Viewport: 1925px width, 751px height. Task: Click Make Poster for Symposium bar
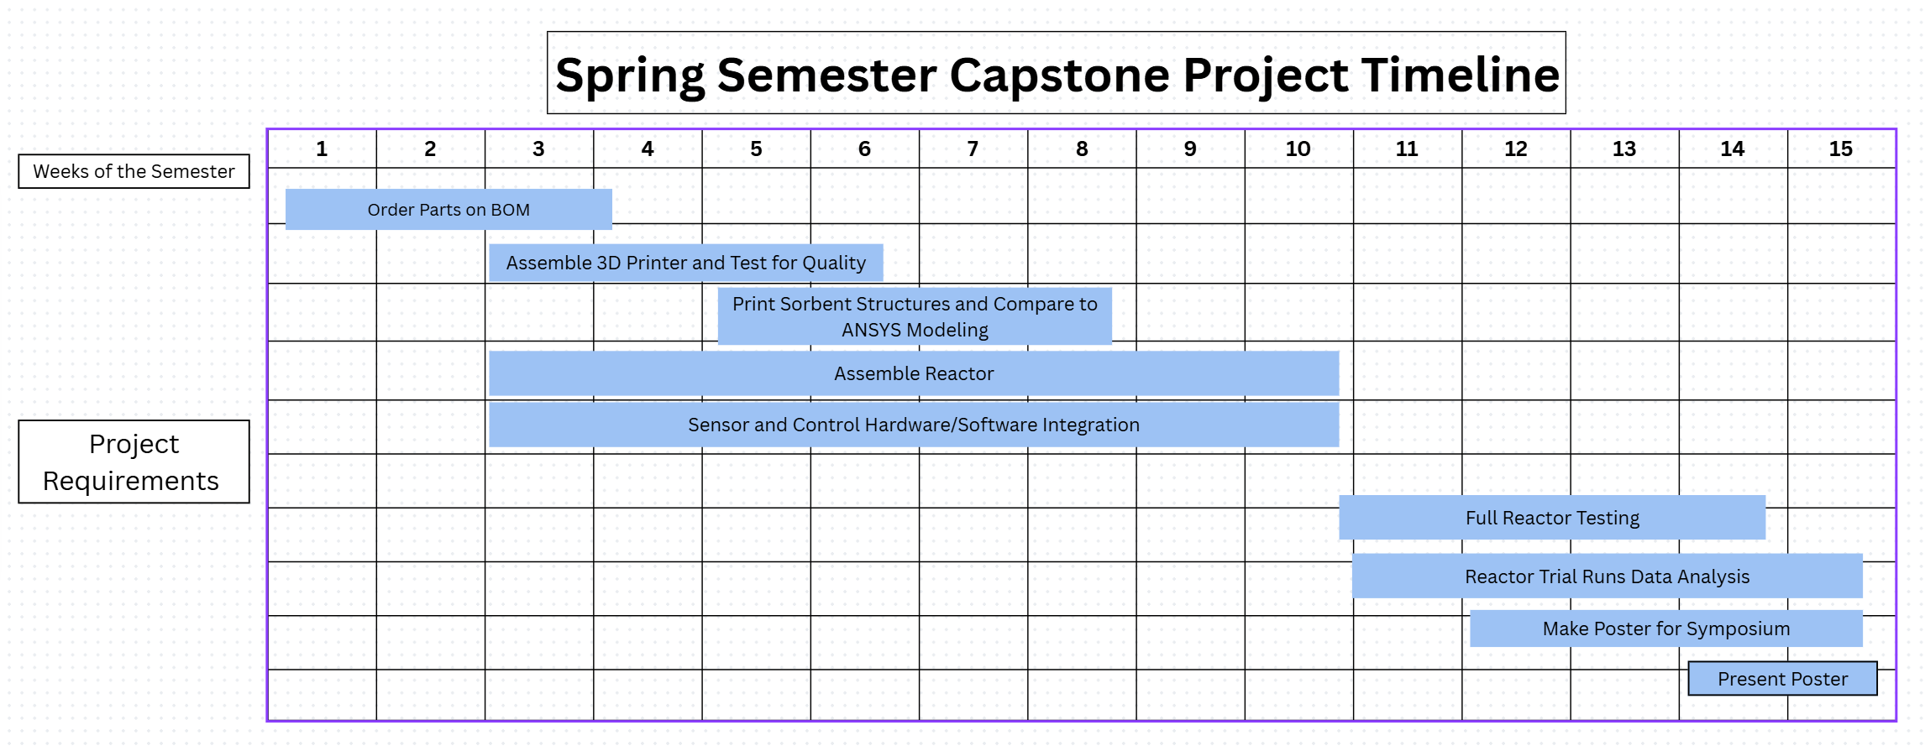point(1666,628)
